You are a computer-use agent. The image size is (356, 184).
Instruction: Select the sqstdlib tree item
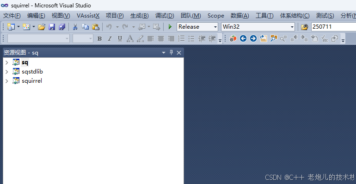tap(32, 72)
